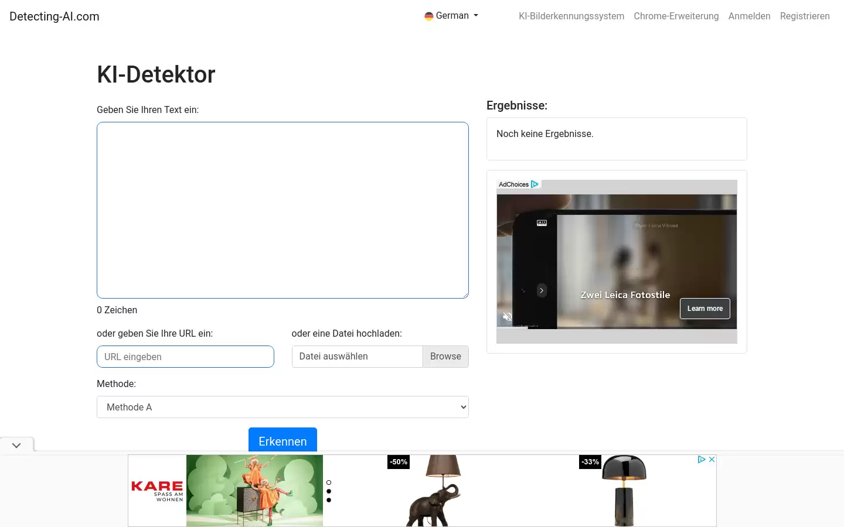The height and width of the screenshot is (527, 844).
Task: Select the third carousel dot in banner ad
Action: pyautogui.click(x=329, y=500)
